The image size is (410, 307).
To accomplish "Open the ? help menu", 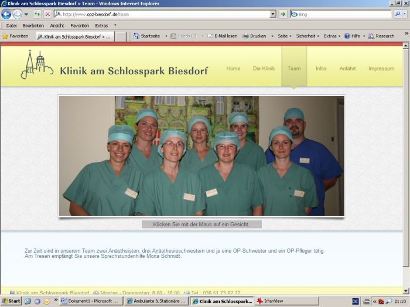I will (x=115, y=26).
